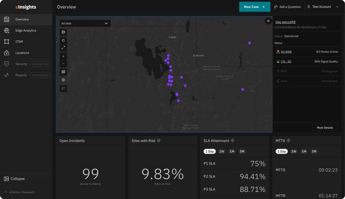The image size is (345, 199).
Task: Open the All Sites dropdown
Action: [85, 23]
